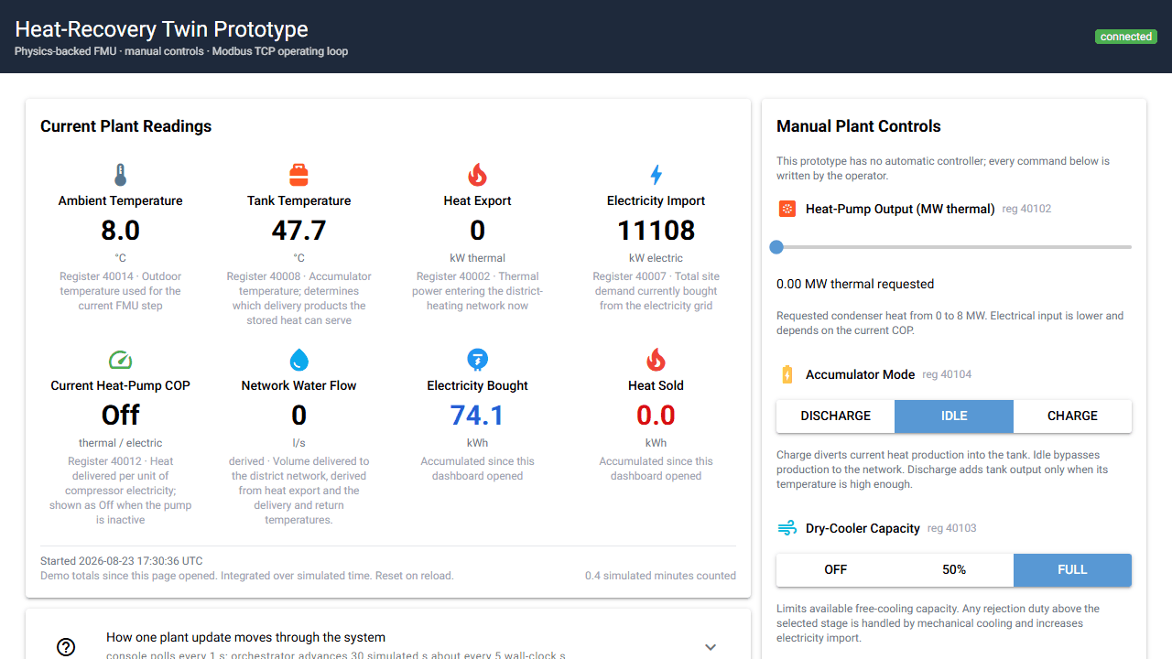The height and width of the screenshot is (659, 1172).
Task: Click the Electricity Import lightning bolt icon
Action: 656,175
